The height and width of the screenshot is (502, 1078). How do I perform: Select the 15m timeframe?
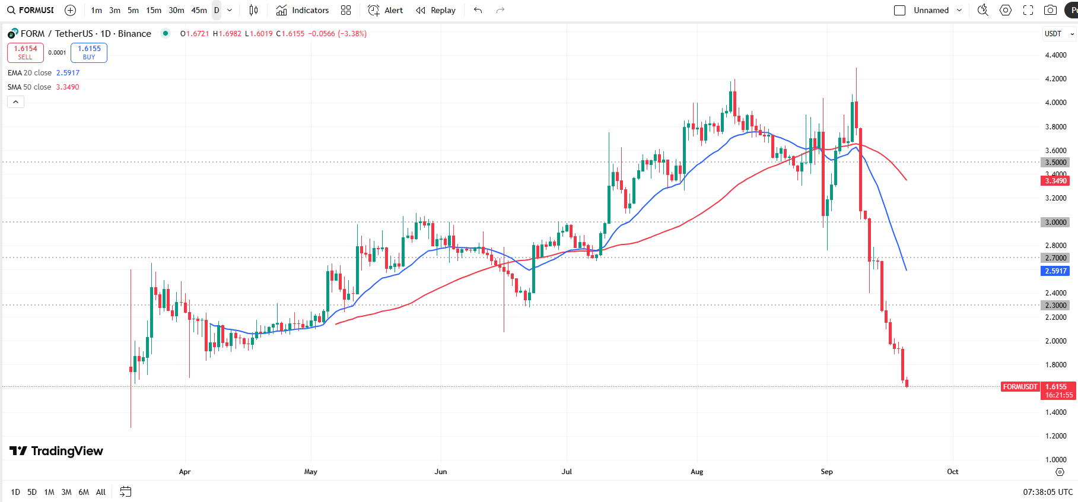(x=154, y=10)
